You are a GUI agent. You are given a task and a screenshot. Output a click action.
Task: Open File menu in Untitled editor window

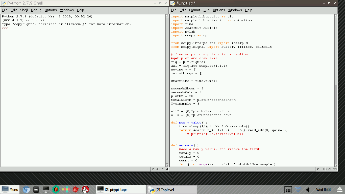pos(174,10)
